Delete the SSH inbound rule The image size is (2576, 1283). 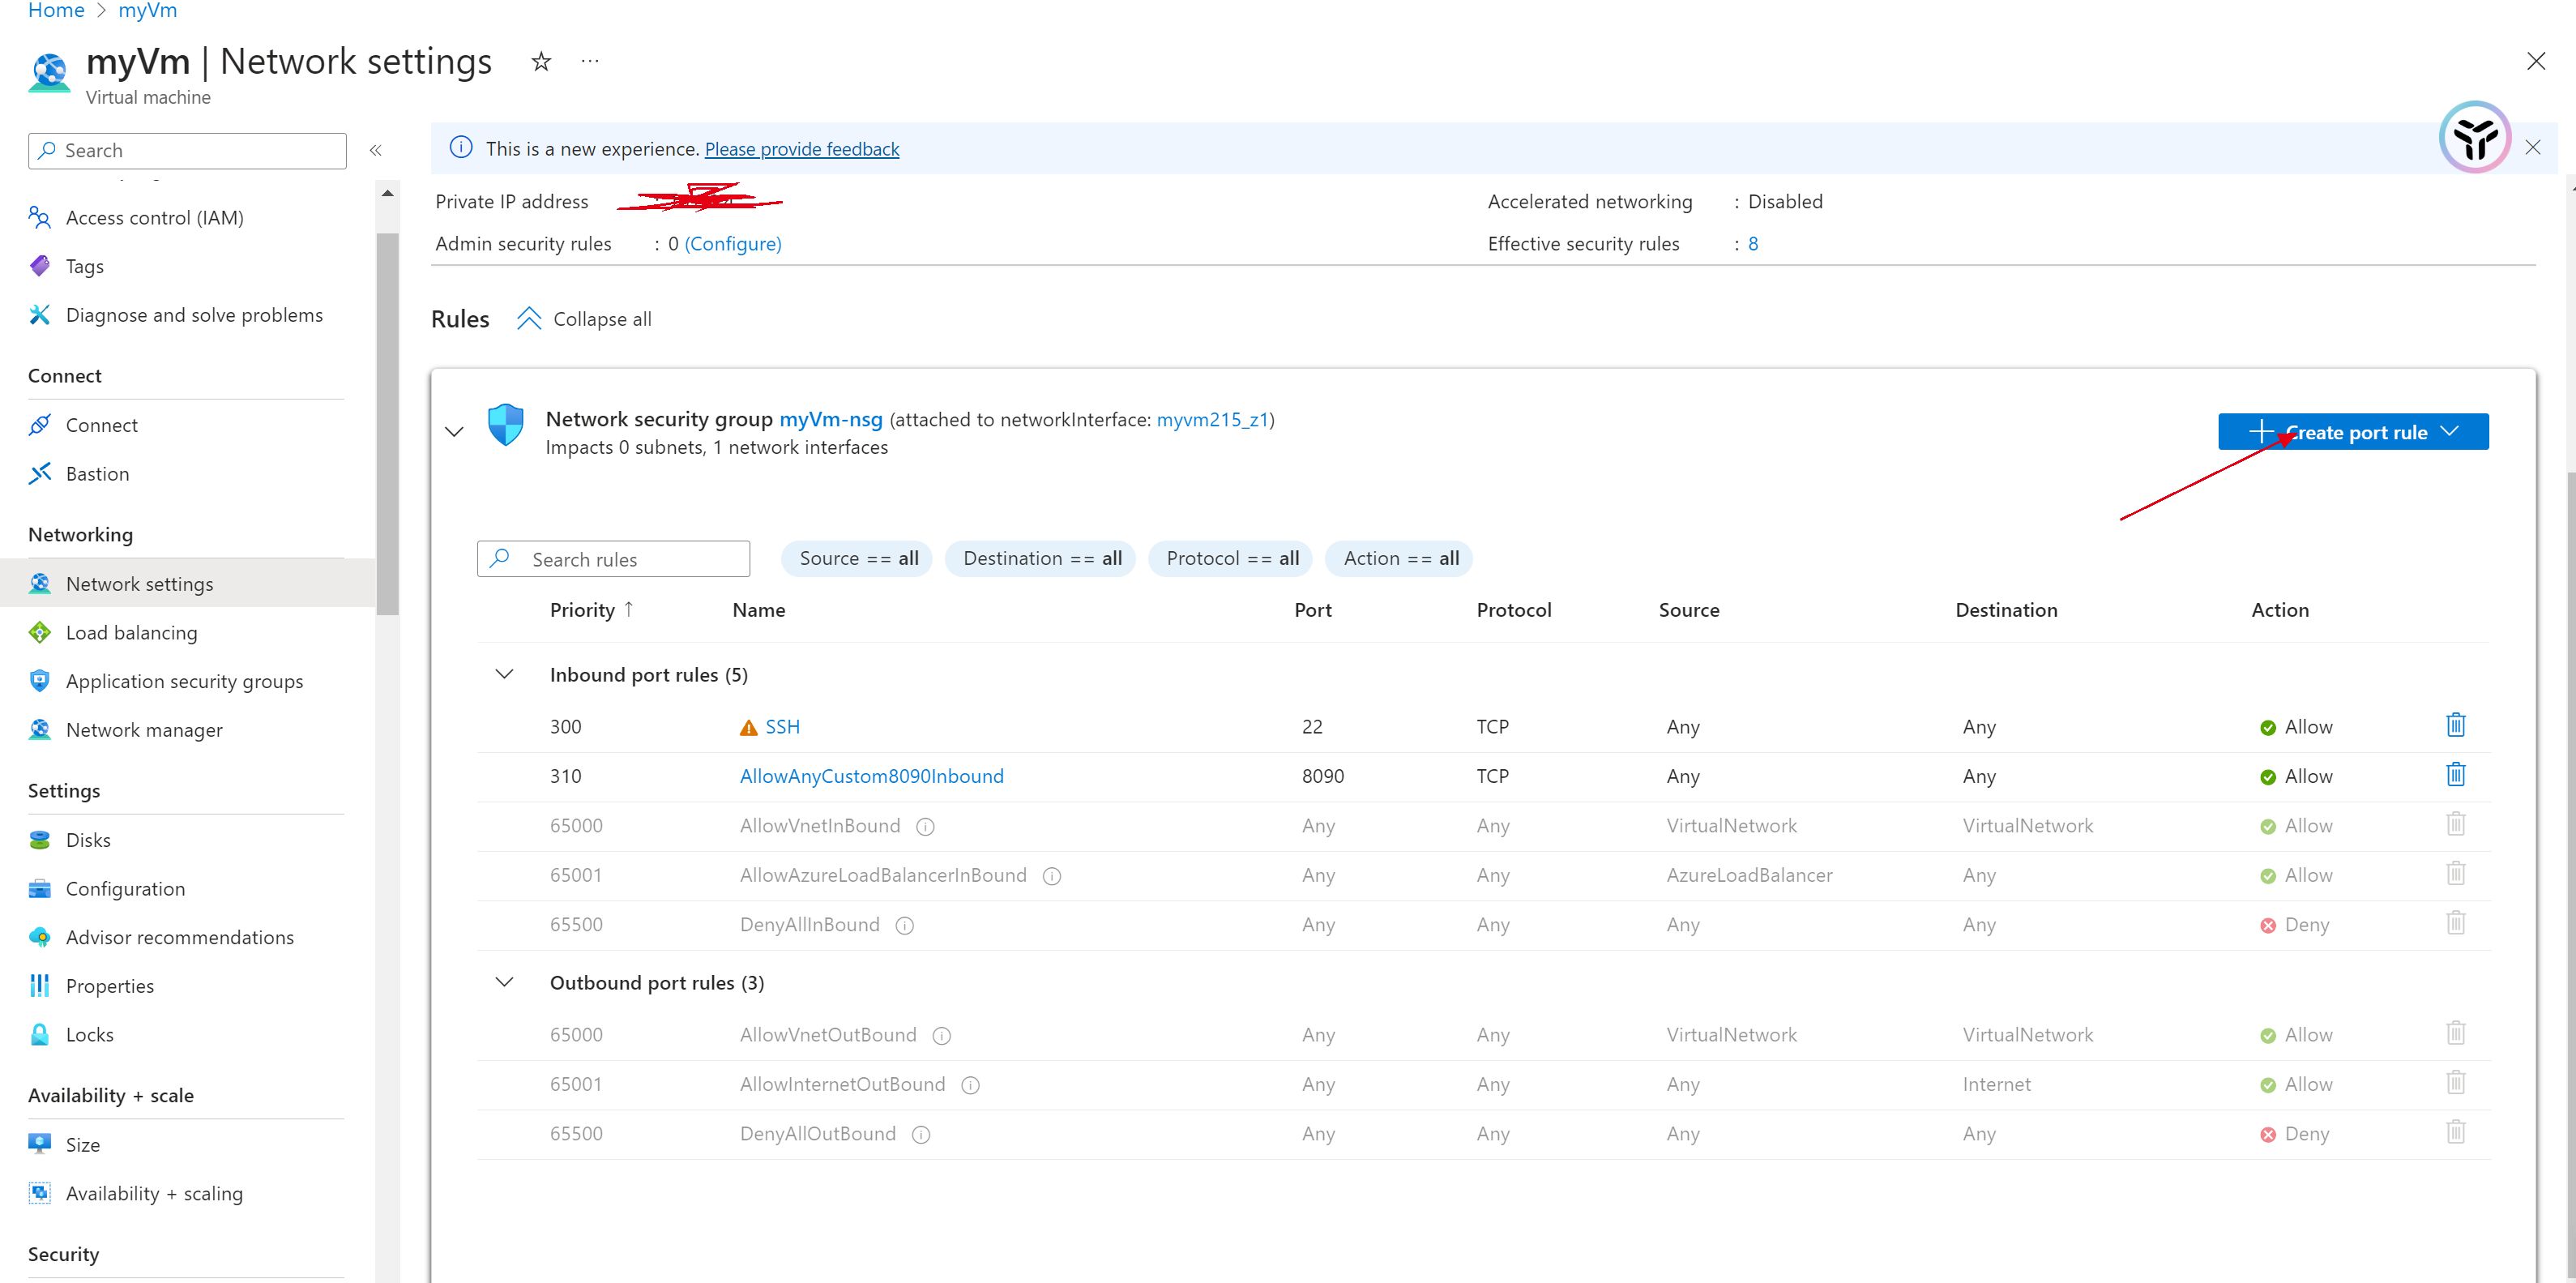pyautogui.click(x=2455, y=725)
